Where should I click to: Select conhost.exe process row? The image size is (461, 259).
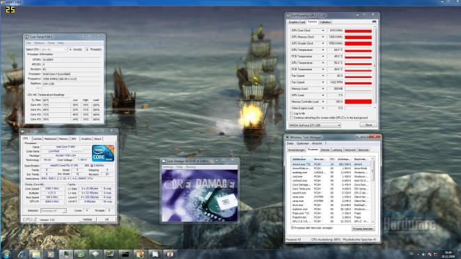pos(331,180)
